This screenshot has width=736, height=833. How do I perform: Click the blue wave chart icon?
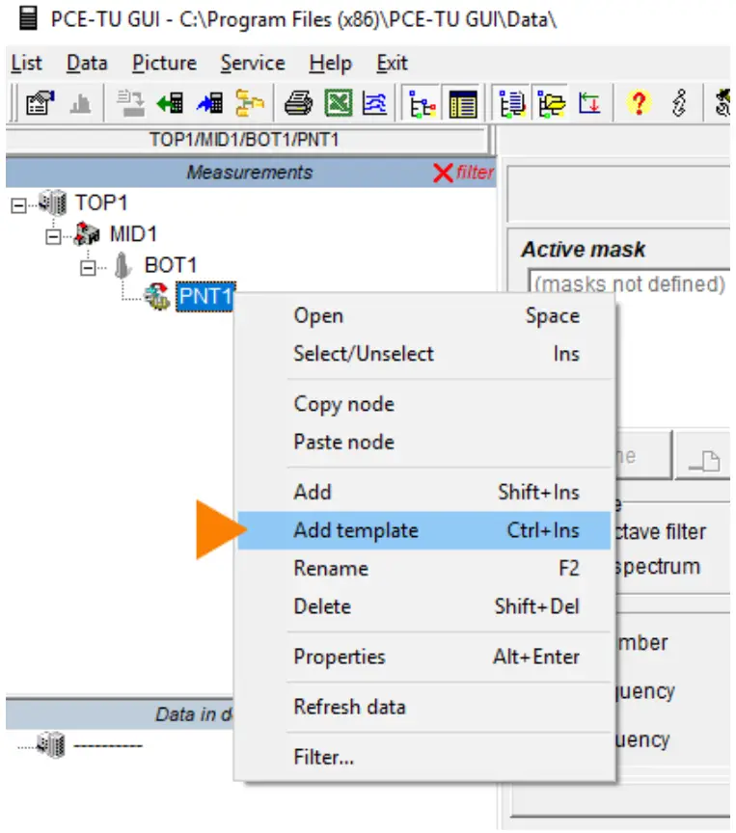tap(374, 103)
